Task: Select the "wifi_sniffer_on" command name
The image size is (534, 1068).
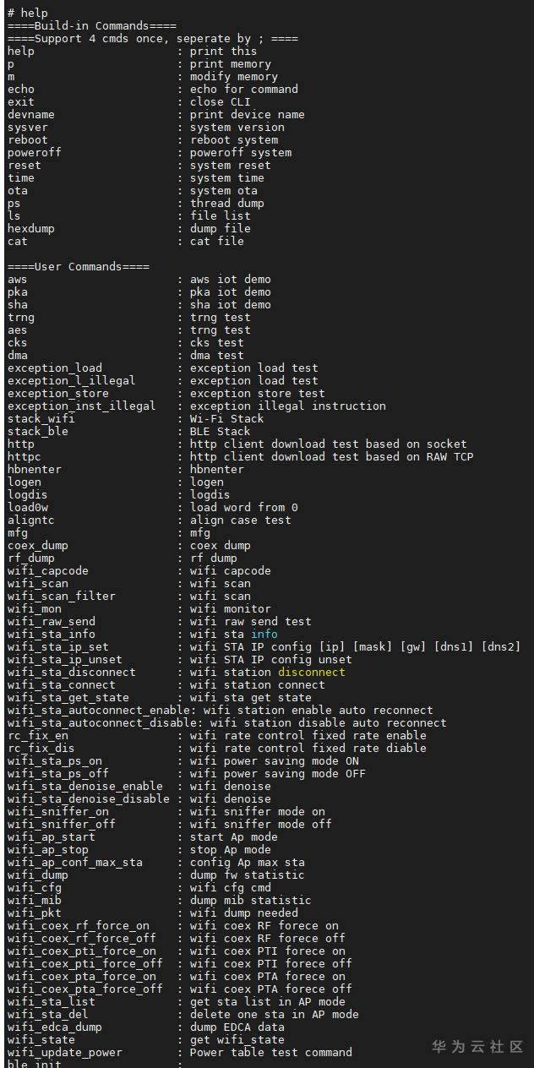Action: coord(57,811)
